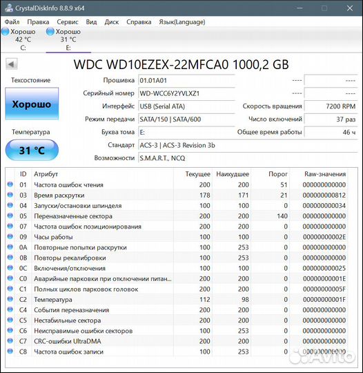Click the features field S.M.A.R.T., NCQ
This screenshot has height=373, width=363.
[248, 158]
